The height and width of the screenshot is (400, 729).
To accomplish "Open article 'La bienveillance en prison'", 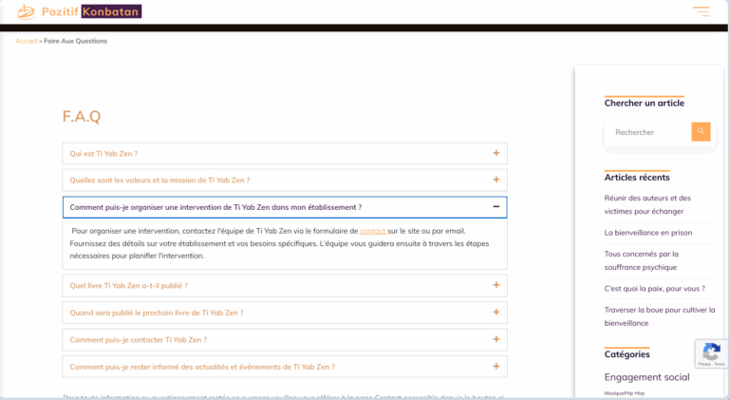I will click(x=648, y=233).
